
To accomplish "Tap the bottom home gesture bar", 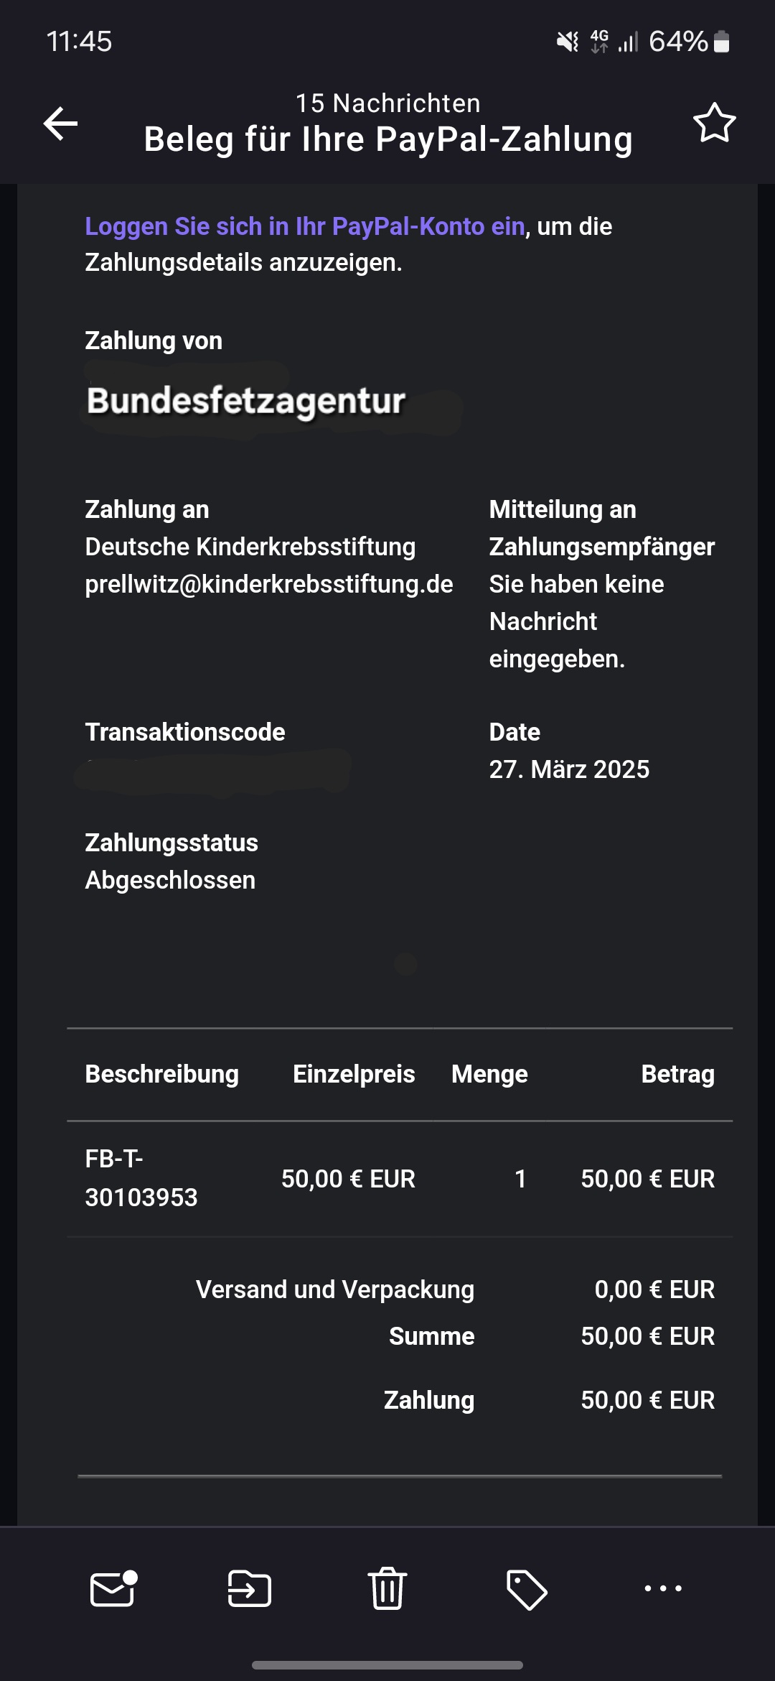I will point(387,1664).
